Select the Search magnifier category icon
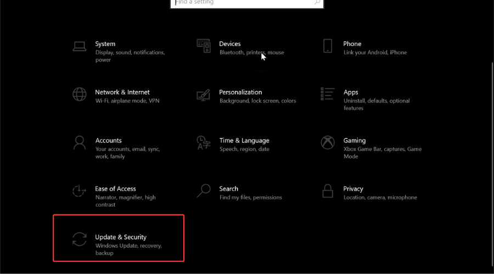494x274 pixels. pos(204,191)
